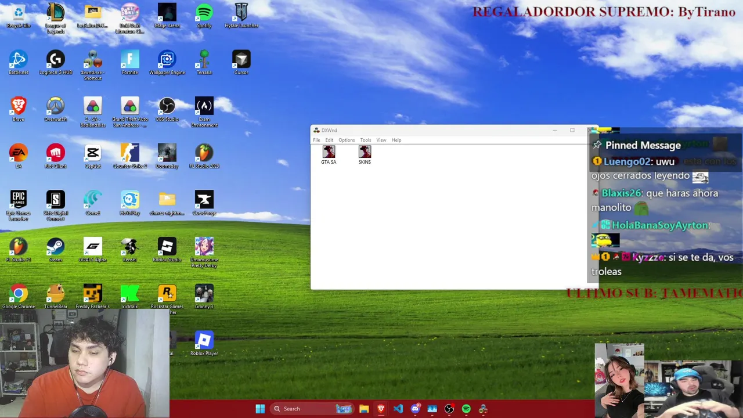The width and height of the screenshot is (743, 418).
Task: Open the Windows Start menu
Action: point(260,409)
